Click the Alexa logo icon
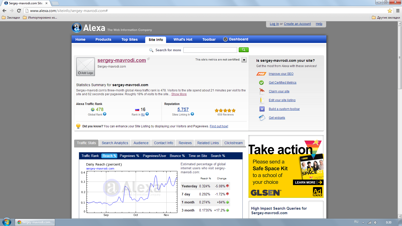 pos(77,28)
